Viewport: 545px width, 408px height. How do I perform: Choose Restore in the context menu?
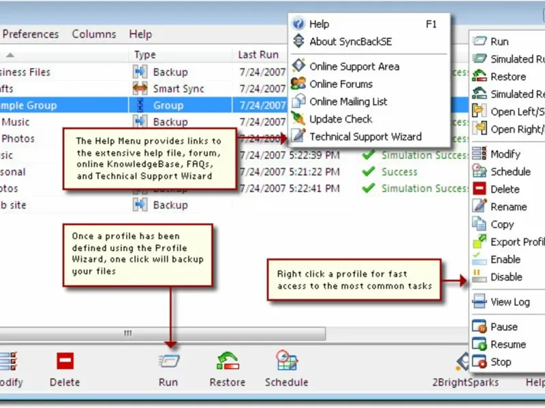point(508,77)
